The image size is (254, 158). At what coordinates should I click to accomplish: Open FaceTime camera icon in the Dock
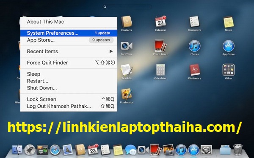(x=143, y=150)
